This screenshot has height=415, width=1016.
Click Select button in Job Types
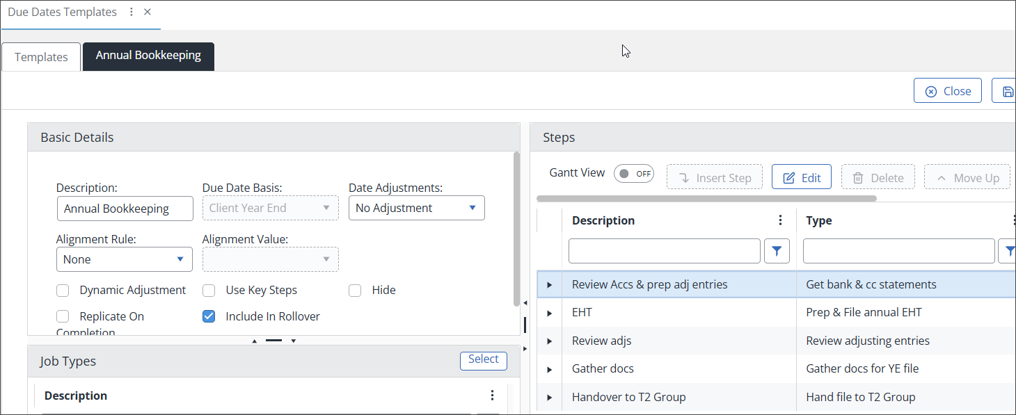483,360
